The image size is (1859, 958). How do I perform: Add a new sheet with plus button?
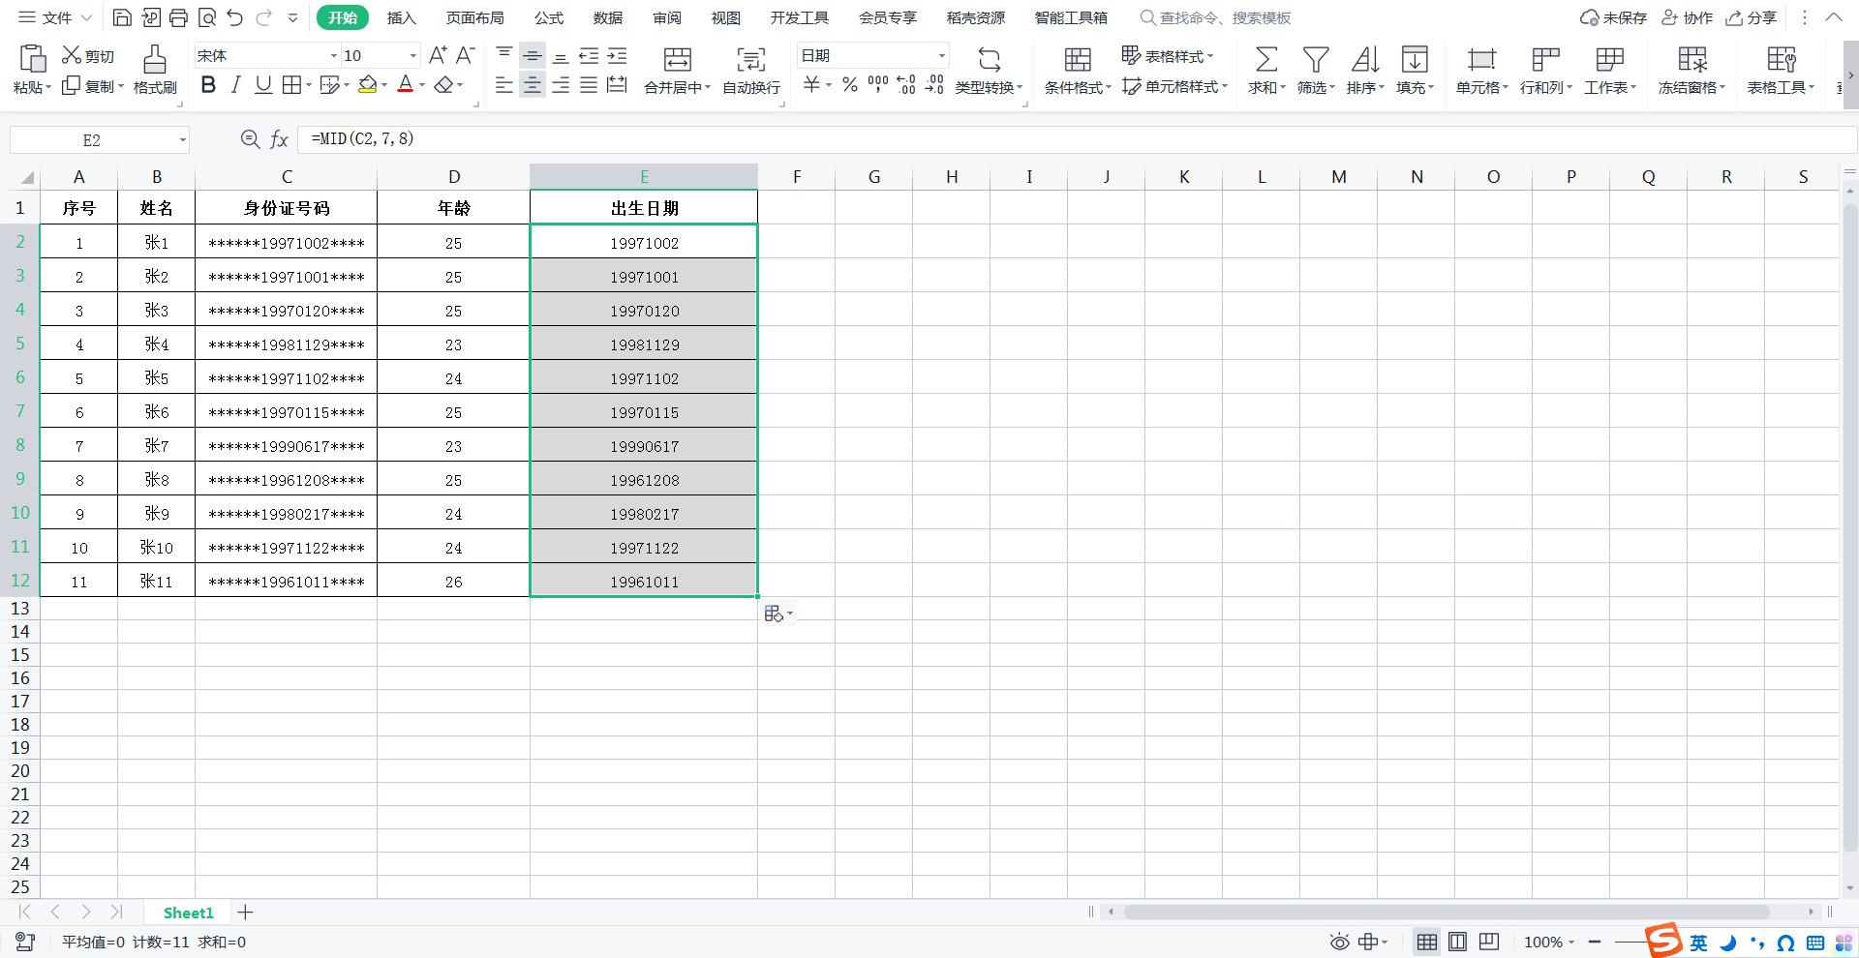[x=246, y=913]
